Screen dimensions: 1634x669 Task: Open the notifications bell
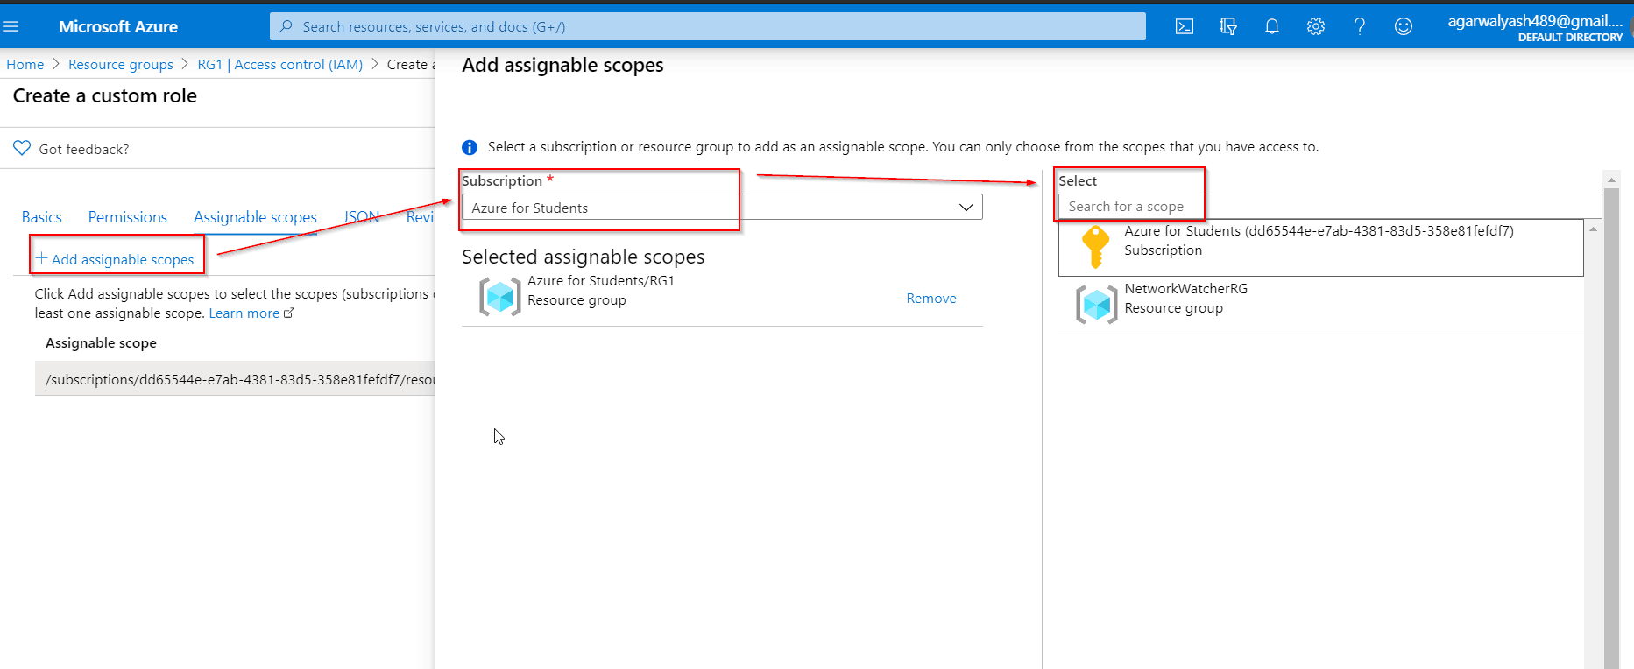click(1271, 26)
